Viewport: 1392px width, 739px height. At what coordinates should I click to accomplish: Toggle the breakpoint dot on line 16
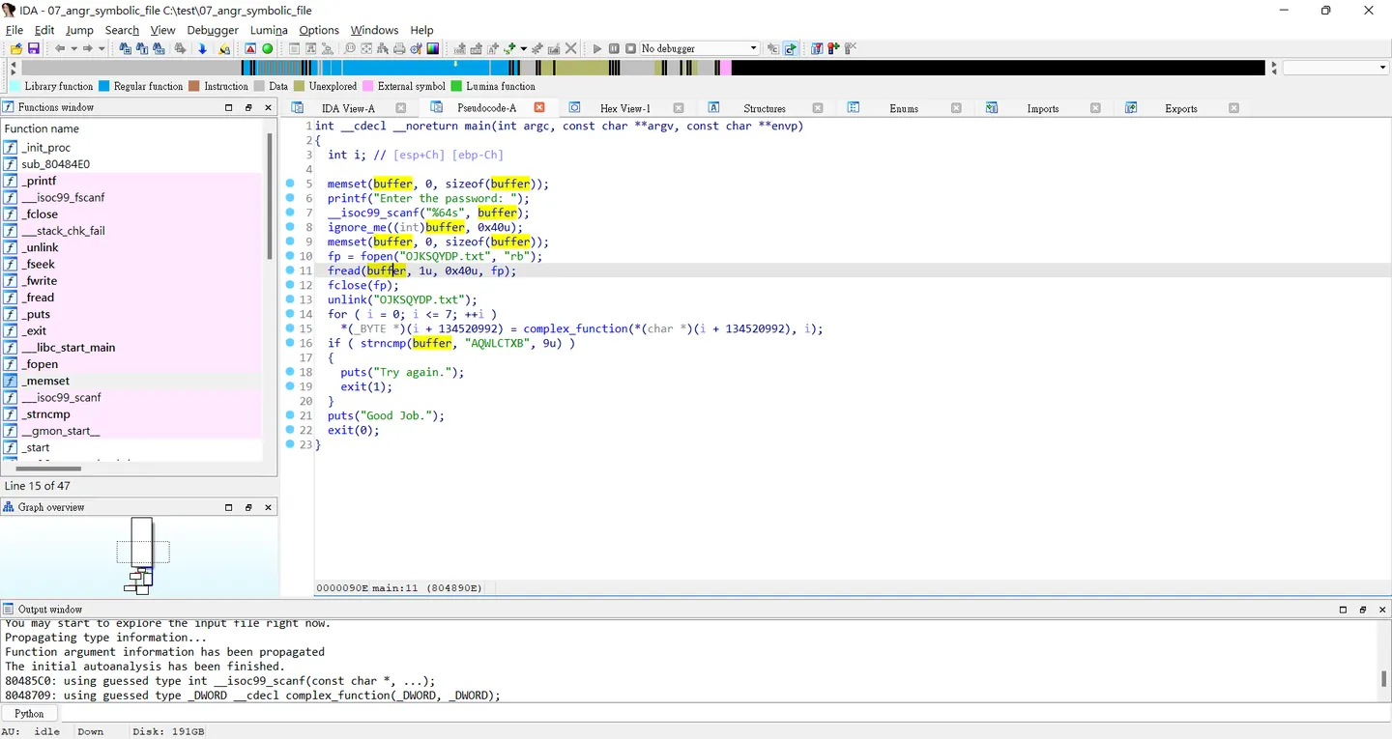(x=290, y=343)
